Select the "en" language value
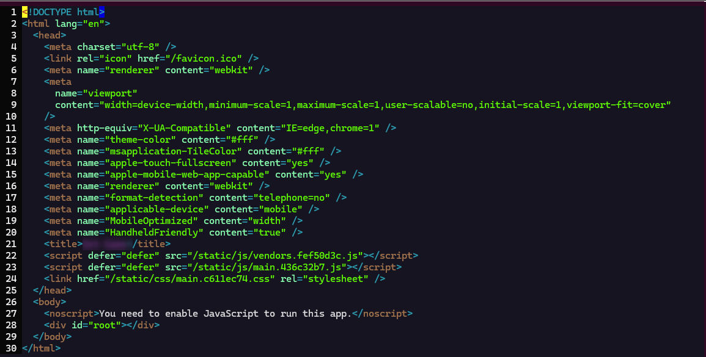This screenshot has width=706, height=357. [94, 24]
